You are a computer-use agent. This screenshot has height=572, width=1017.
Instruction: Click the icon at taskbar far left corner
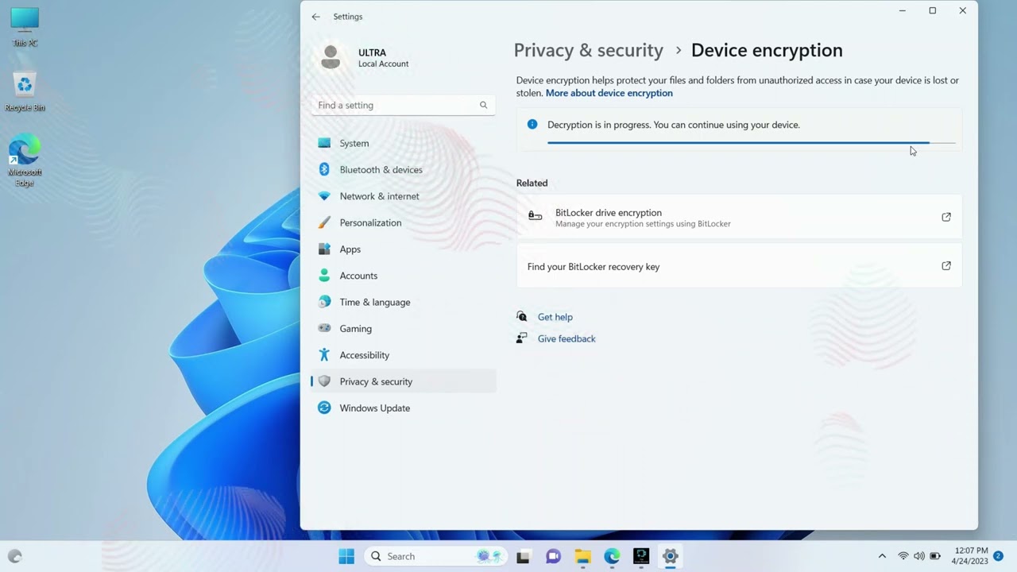point(14,557)
